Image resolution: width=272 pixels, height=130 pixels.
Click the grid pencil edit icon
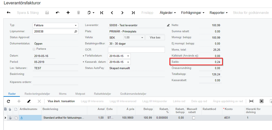29,101
